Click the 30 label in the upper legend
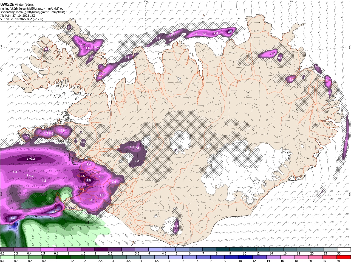The image size is (351, 263). pos(339,253)
